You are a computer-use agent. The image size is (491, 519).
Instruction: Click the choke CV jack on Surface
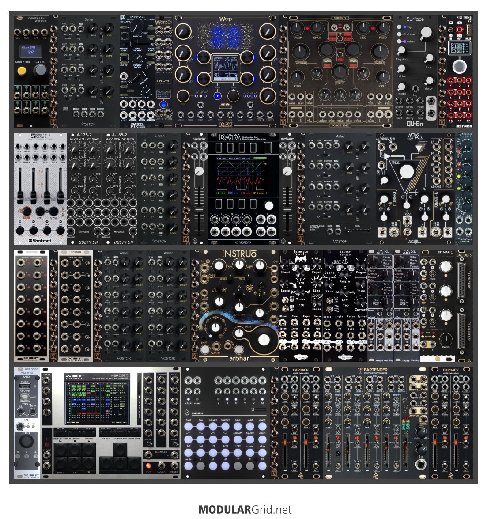(x=399, y=102)
